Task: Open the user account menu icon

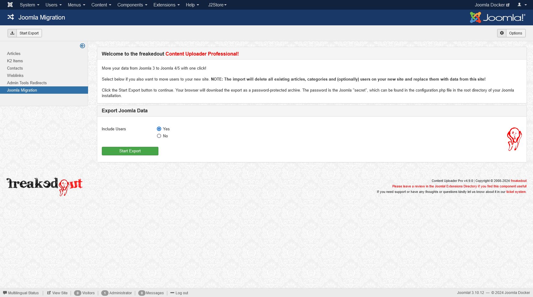Action: tap(522, 5)
